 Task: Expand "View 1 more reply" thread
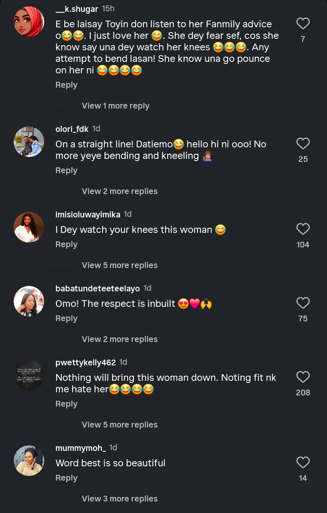tap(115, 106)
